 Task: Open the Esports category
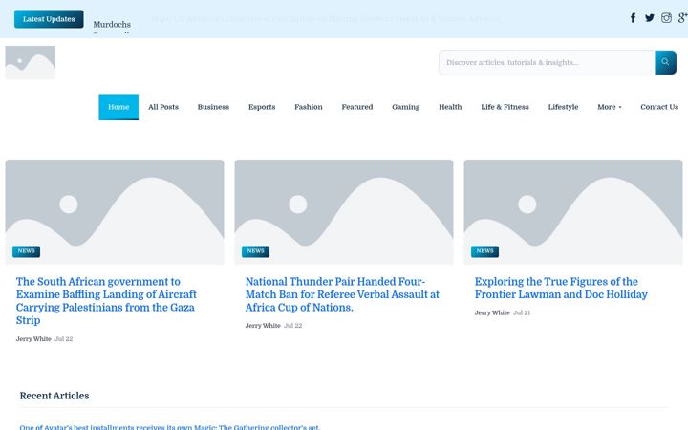[262, 107]
